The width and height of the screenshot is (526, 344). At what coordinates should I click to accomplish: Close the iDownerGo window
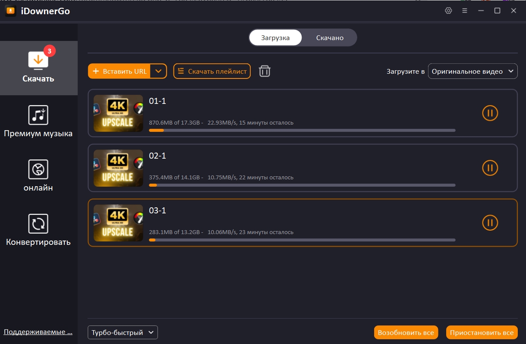point(513,11)
